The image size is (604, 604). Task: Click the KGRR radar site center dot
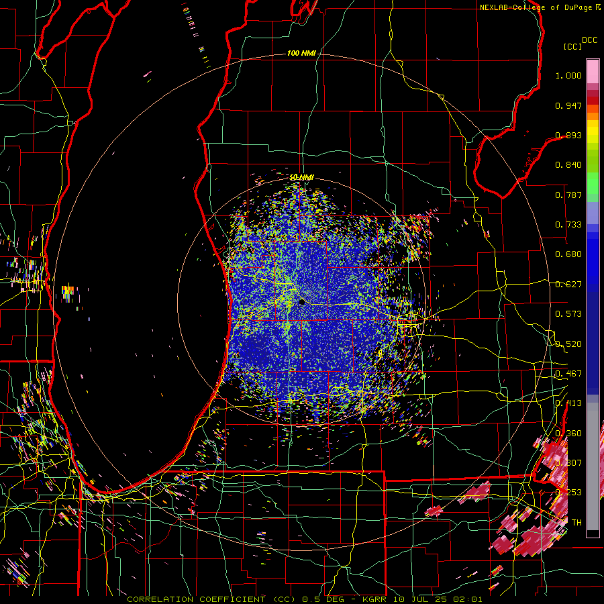[301, 303]
